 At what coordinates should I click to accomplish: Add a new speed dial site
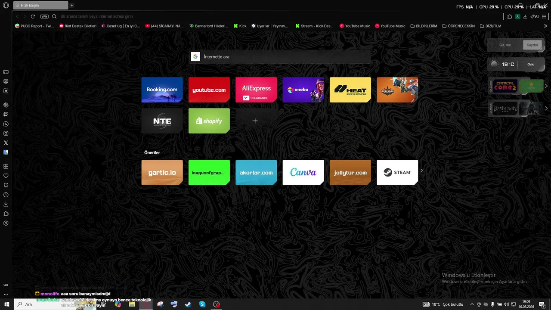255,121
